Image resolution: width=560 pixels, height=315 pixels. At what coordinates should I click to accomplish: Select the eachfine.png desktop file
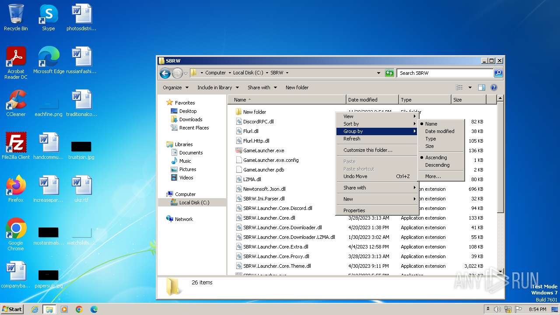pos(49,106)
